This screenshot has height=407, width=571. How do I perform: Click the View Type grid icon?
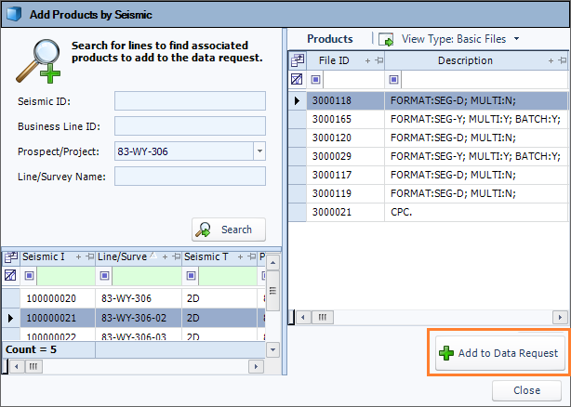click(x=386, y=39)
